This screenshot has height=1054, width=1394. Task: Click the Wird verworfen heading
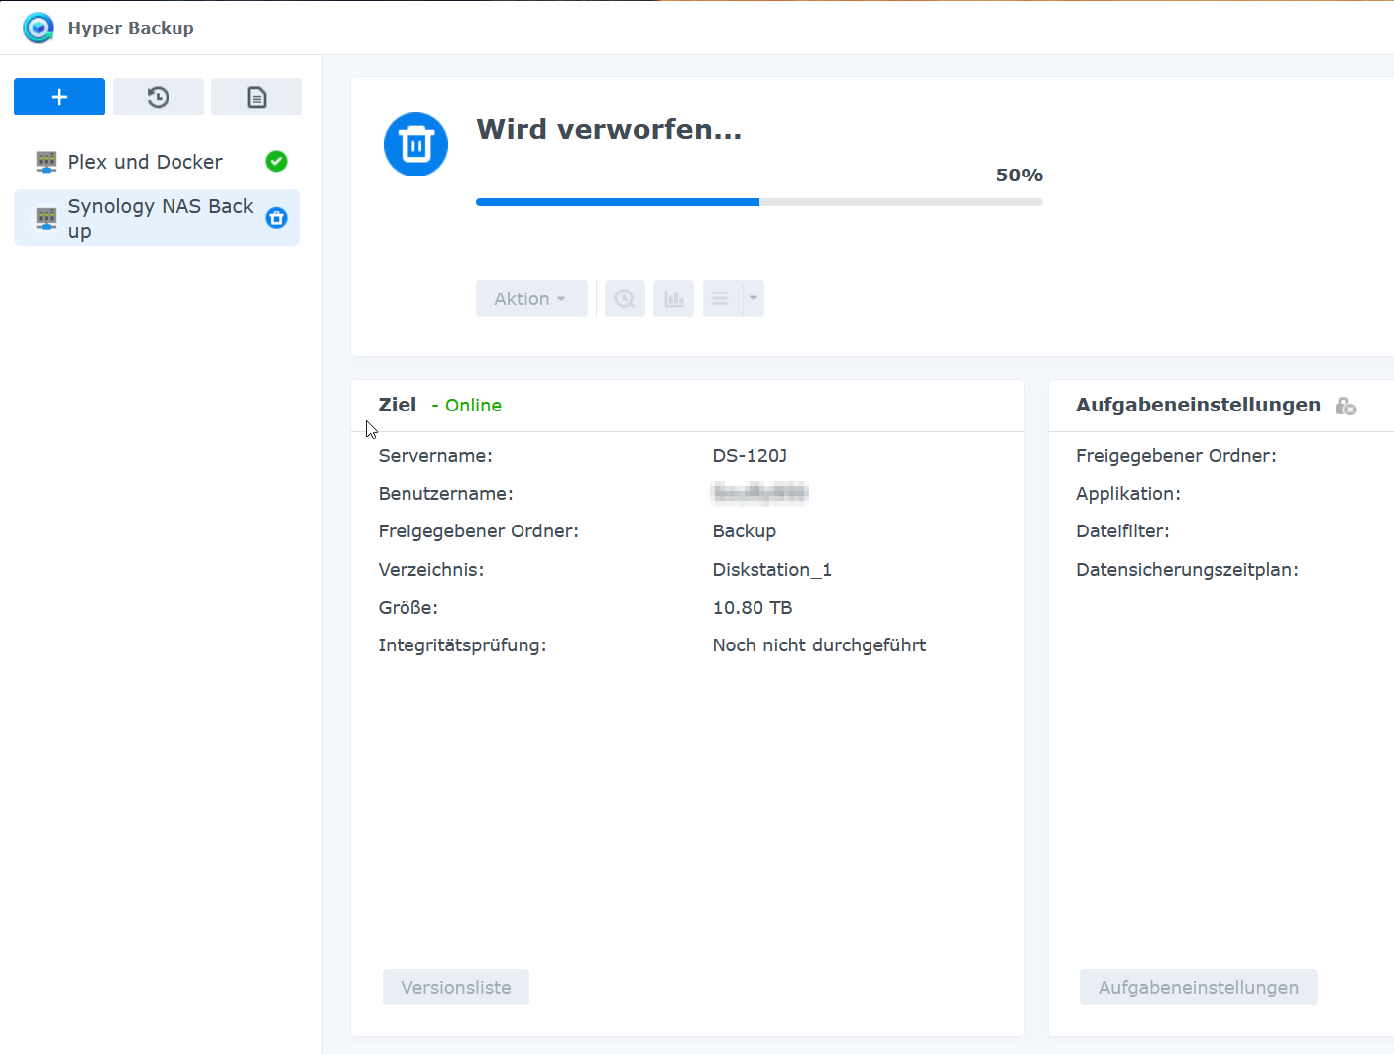click(609, 130)
